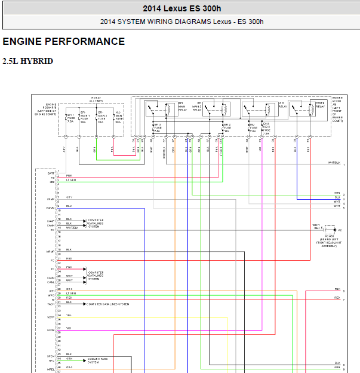Click 'VIO' wire label at pin 37
Image resolution: width=360 pixels, height=373 pixels.
click(x=69, y=328)
